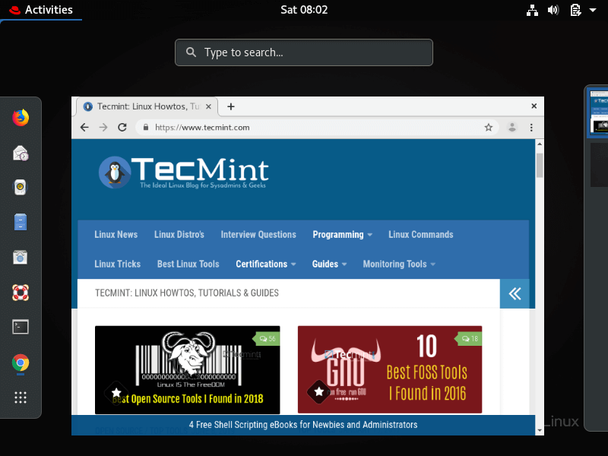Click the browser back arrow

tap(84, 127)
